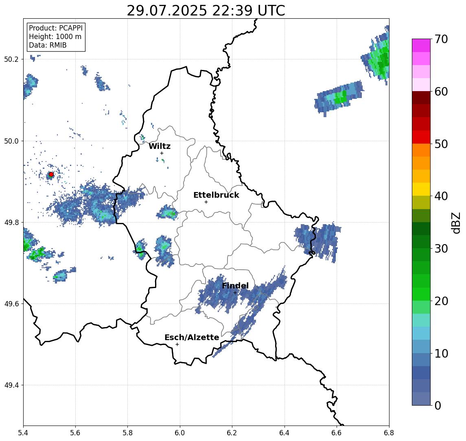Click the dark green 30 dBZ colorbar segment
This screenshot has height=441, width=466.
(x=421, y=242)
